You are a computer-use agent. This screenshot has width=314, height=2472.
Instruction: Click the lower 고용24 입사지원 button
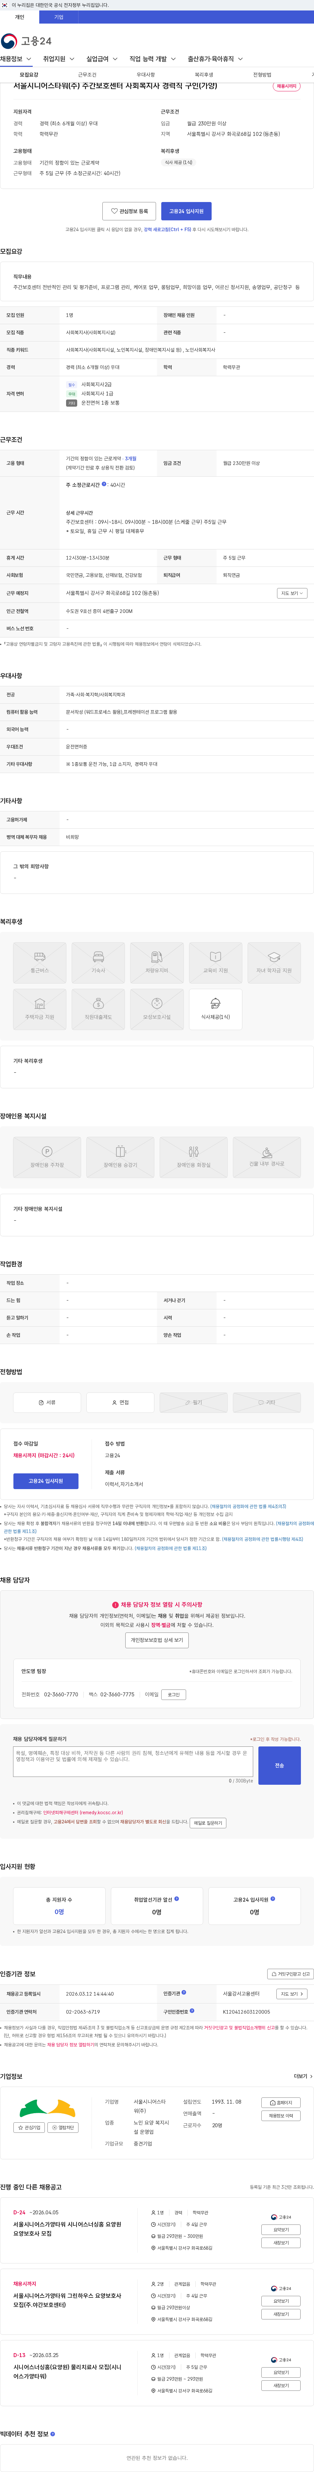tap(45, 1481)
